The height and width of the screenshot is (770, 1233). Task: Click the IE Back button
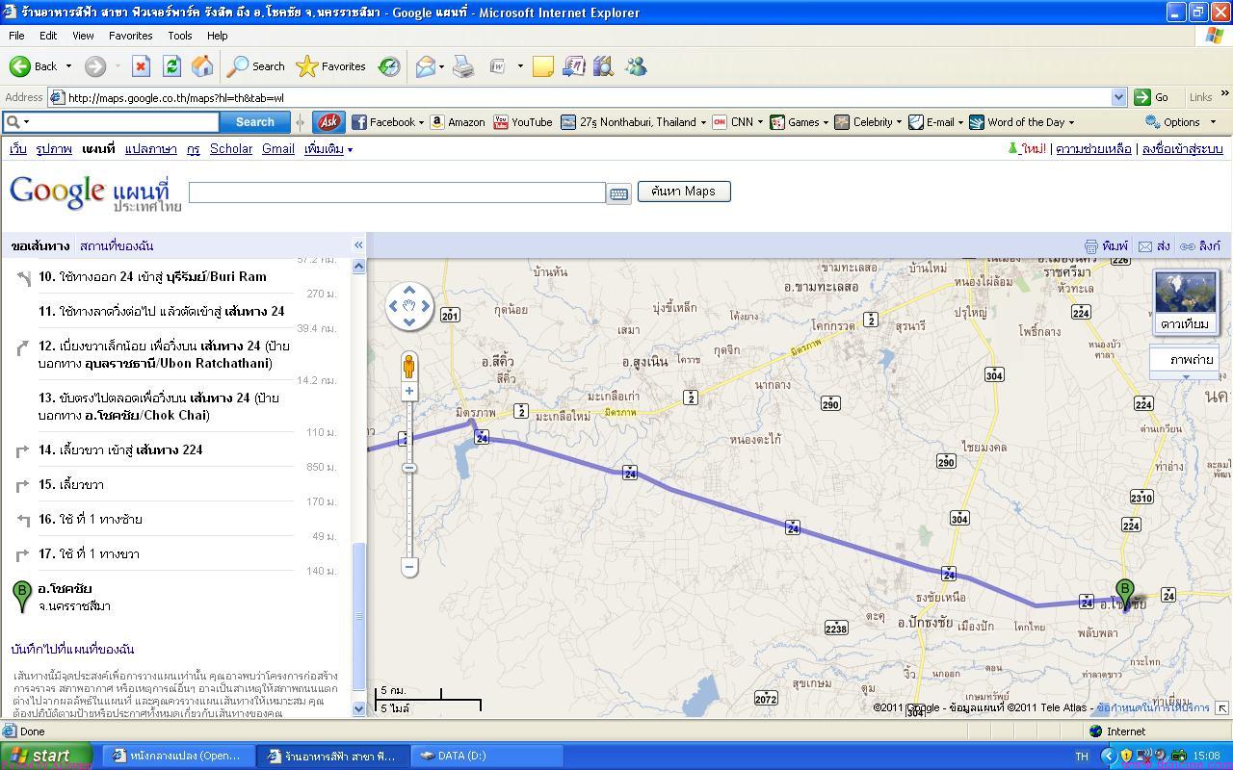(x=33, y=66)
